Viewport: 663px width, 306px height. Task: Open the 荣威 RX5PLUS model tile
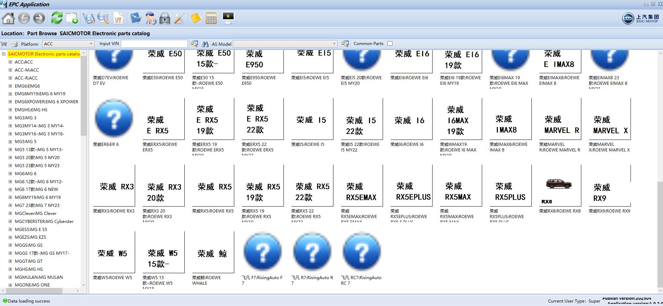point(510,186)
